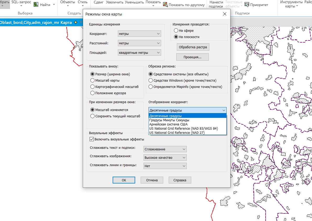This screenshot has height=221, width=312.
Task: Click Сдвиг in the ribbon
Action: pos(98,2)
